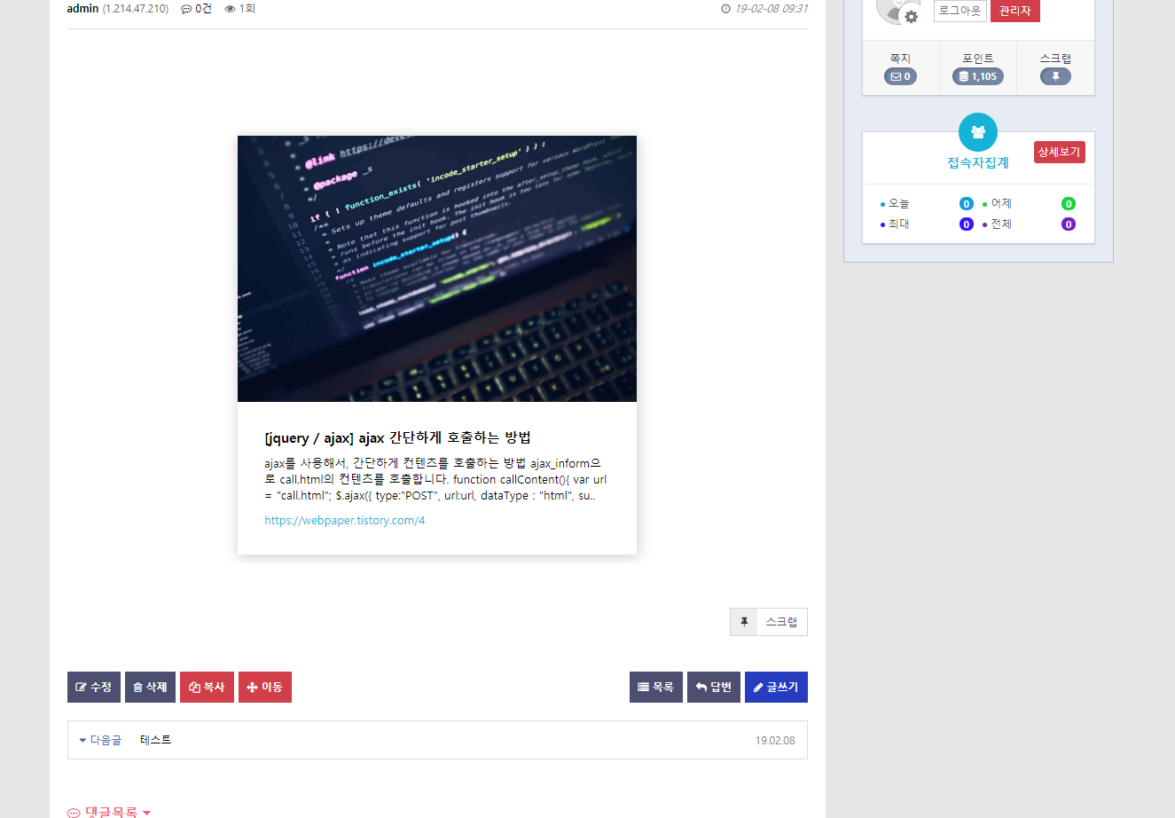
Task: Open the visitor stats users icon
Action: point(978,132)
